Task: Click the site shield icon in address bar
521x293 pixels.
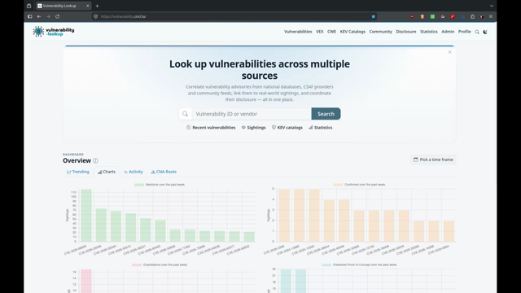Action: 96,16
